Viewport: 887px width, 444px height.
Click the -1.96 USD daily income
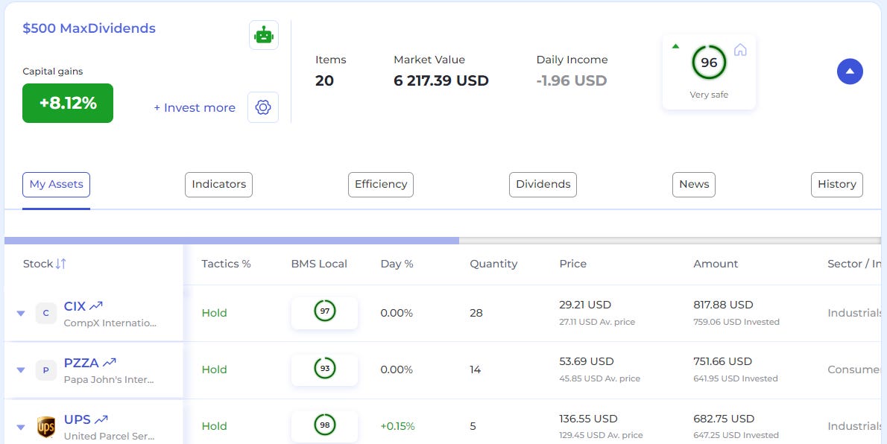[x=572, y=81]
